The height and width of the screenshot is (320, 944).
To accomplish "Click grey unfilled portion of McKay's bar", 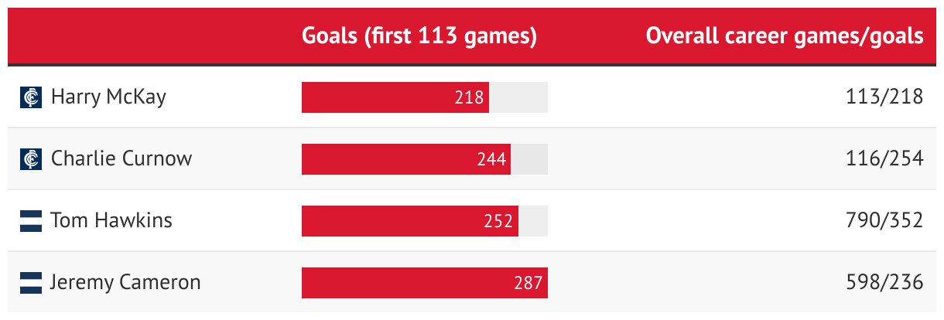I will (x=518, y=97).
